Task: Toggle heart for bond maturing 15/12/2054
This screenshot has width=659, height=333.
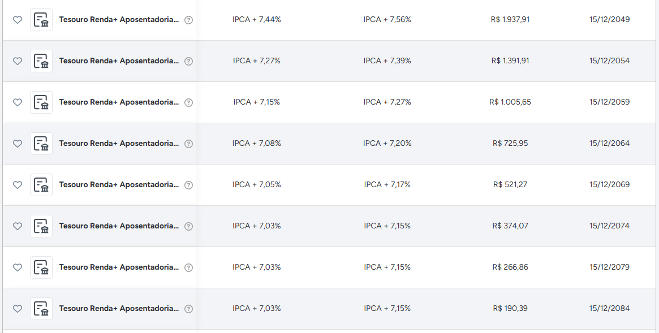Action: click(17, 61)
